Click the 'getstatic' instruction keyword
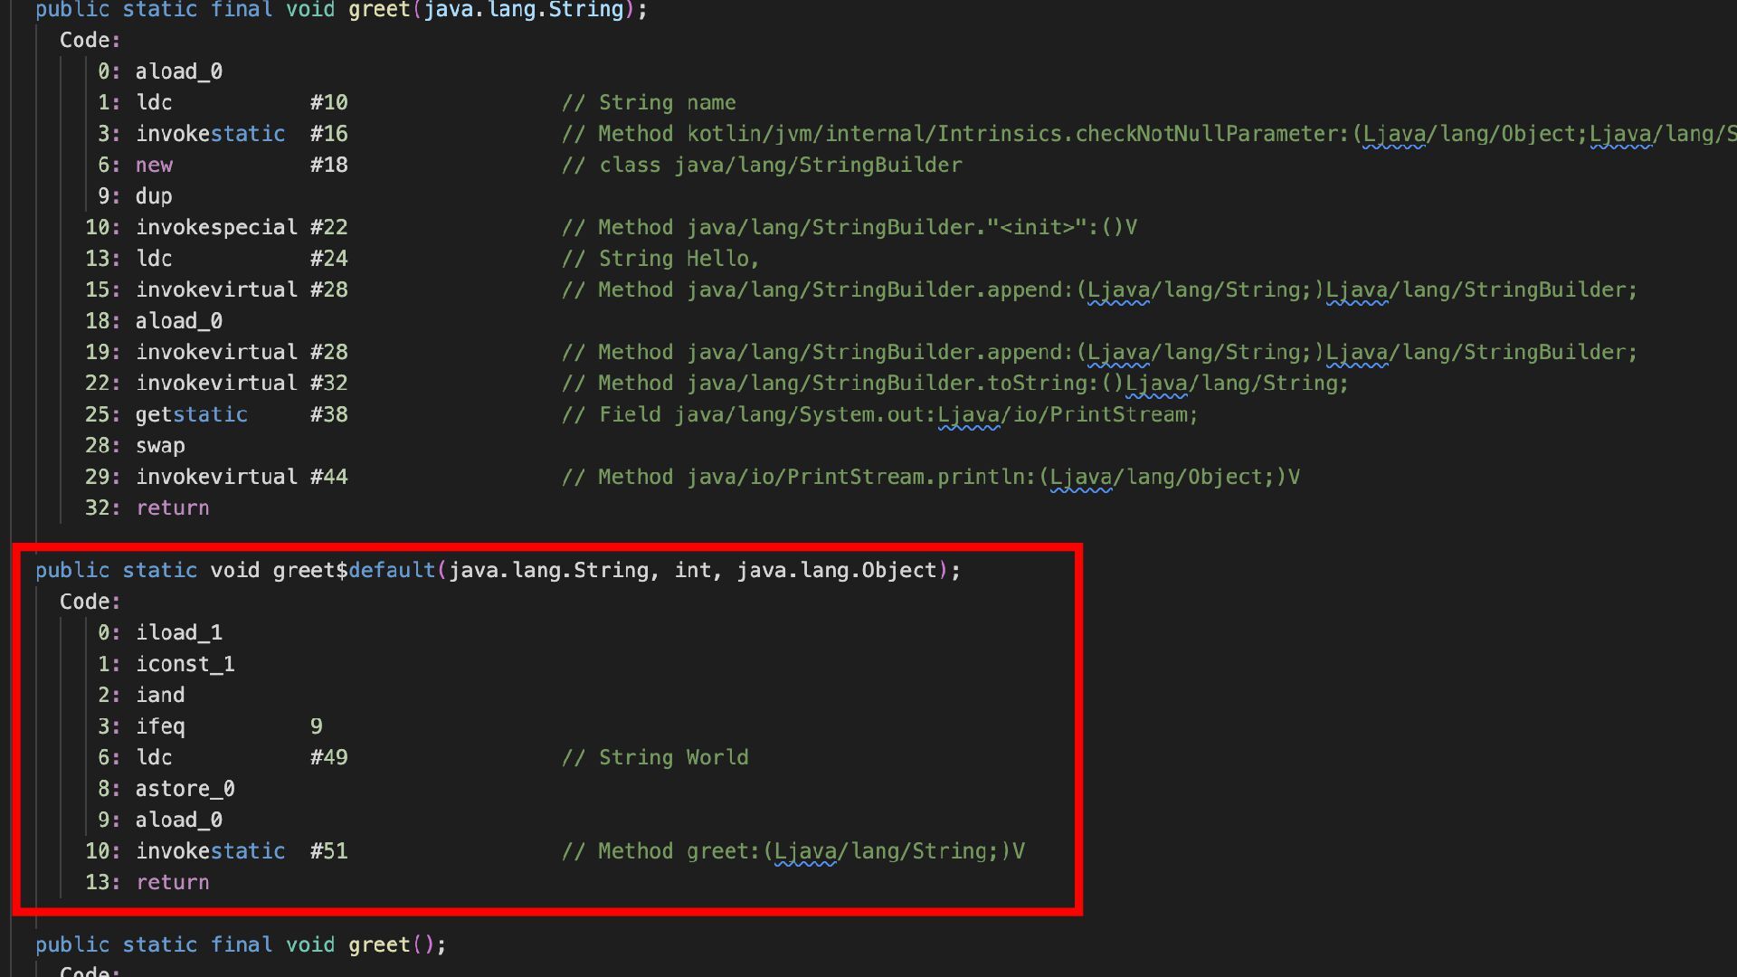1737x977 pixels. pos(191,414)
